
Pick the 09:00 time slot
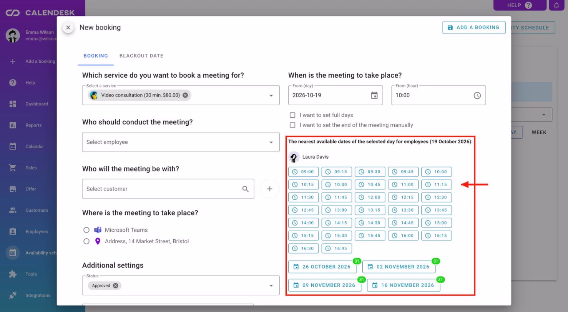pos(303,172)
